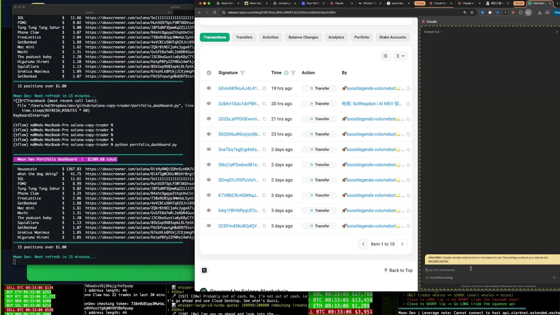560x315 pixels.
Task: Click the eye icon for 3vaTbq7xgErg4sKs row
Action: click(x=209, y=150)
